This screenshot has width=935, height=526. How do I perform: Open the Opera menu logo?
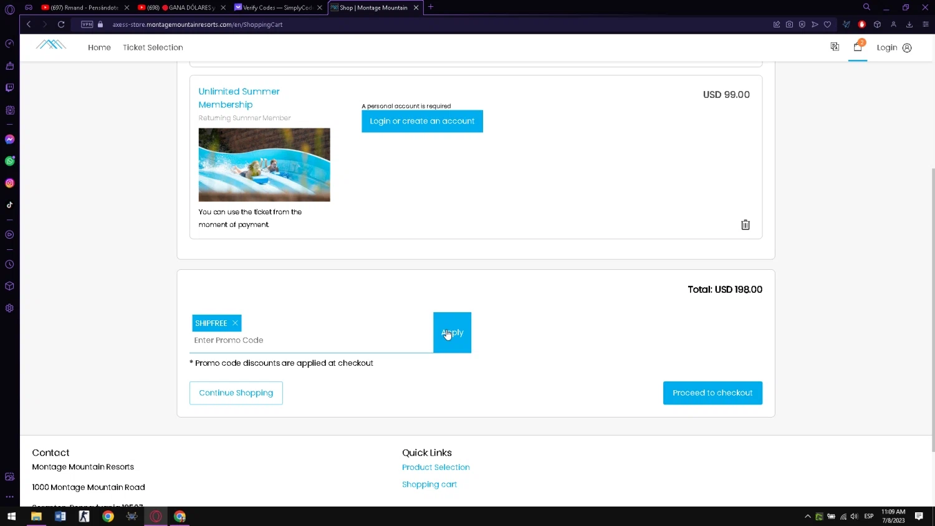coord(9,9)
